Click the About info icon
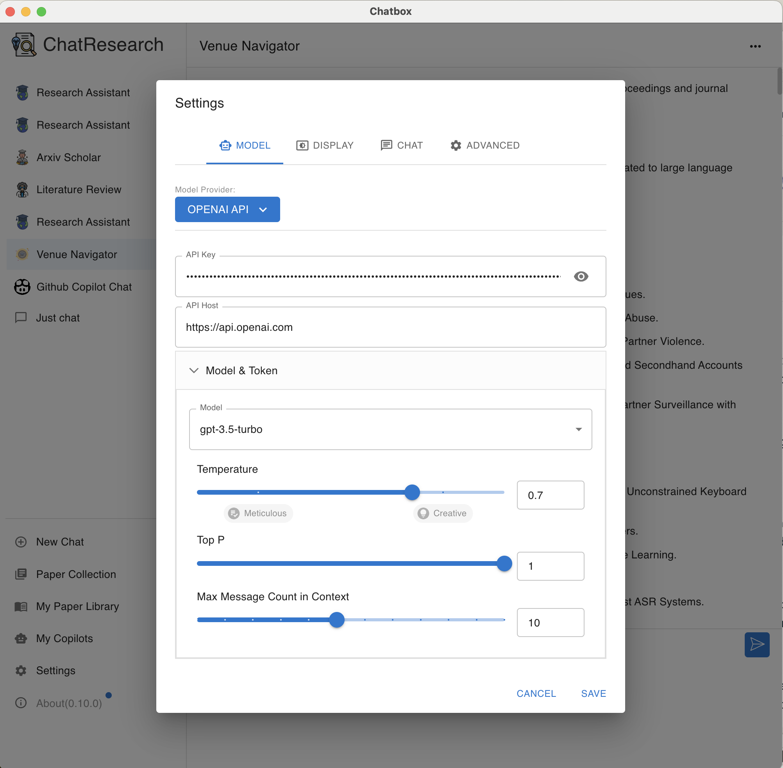This screenshot has height=768, width=783. pyautogui.click(x=21, y=703)
